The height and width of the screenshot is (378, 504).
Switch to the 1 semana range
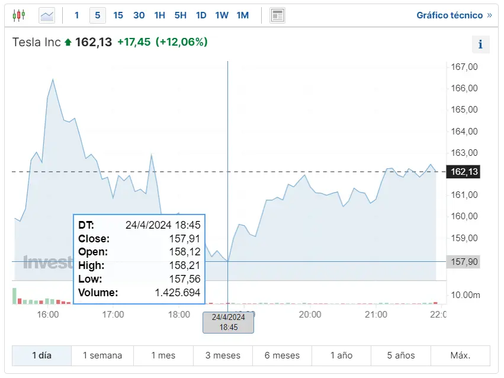point(102,355)
